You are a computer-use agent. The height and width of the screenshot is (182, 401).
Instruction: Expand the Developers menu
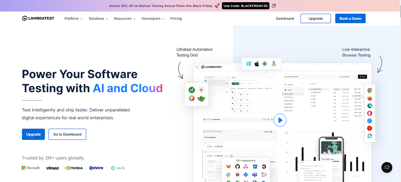click(x=153, y=19)
